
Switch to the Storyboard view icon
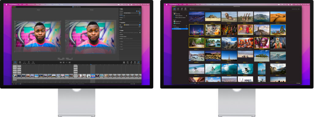[15, 62]
